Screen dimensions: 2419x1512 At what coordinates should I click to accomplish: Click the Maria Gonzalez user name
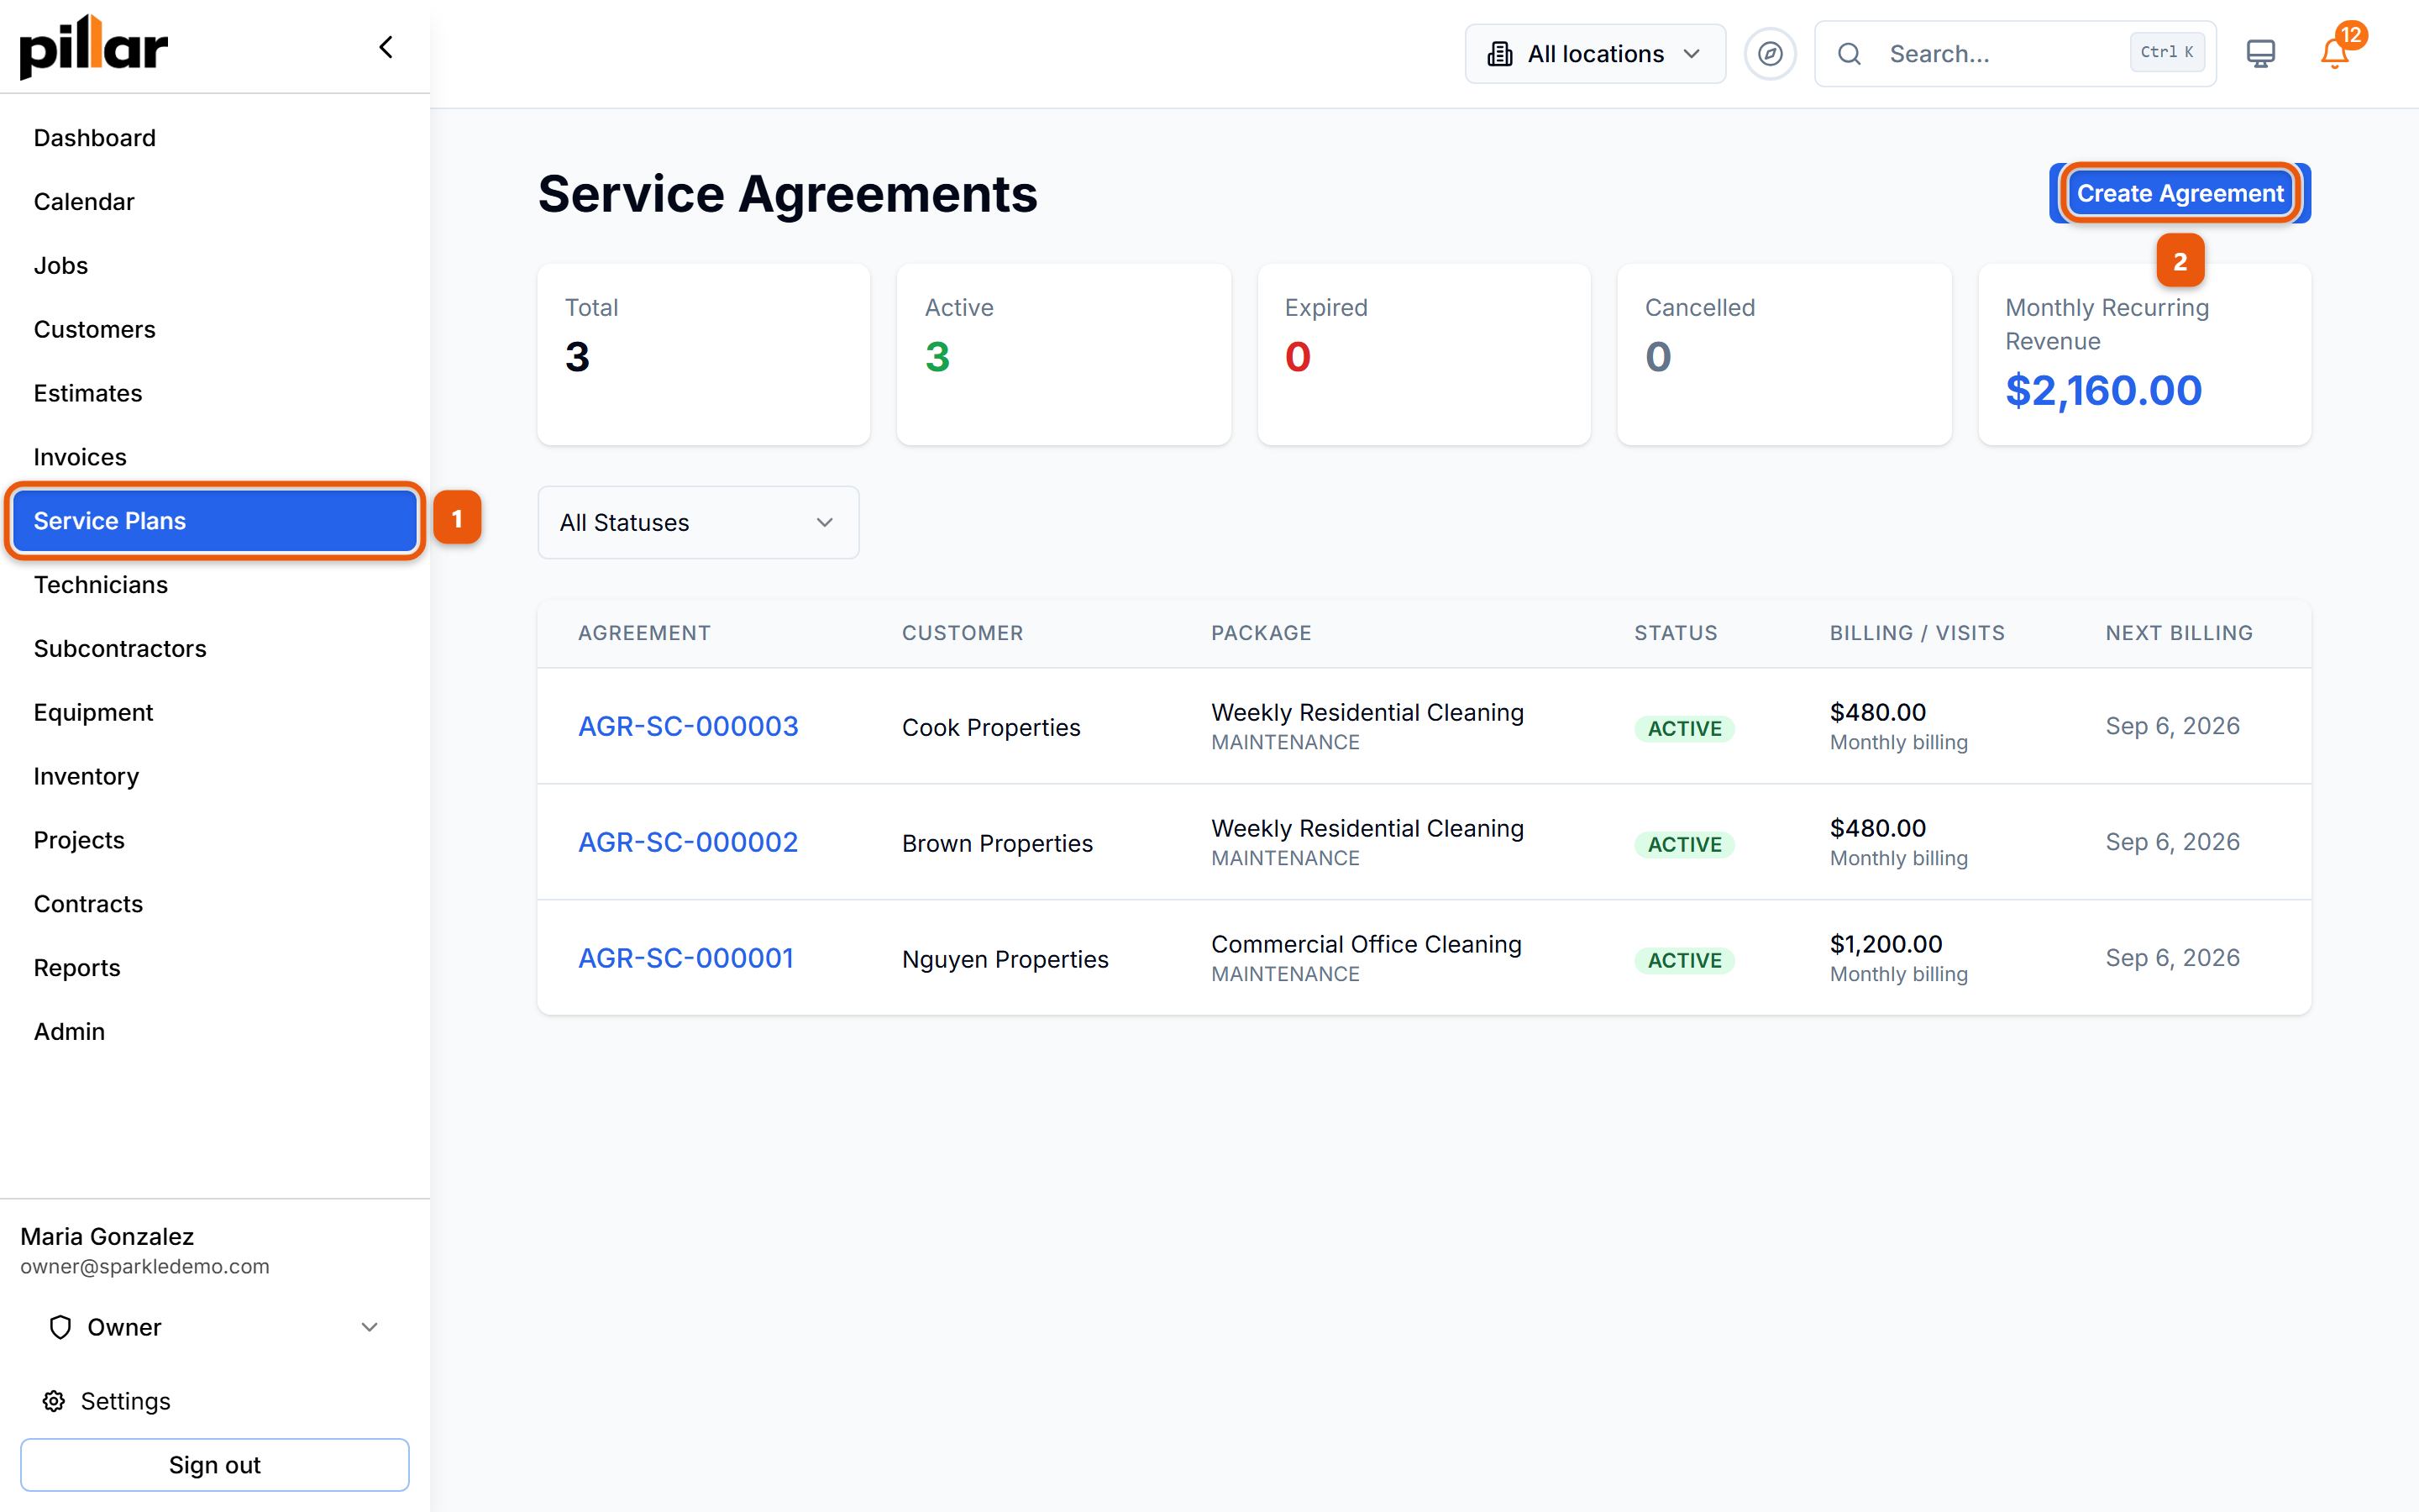coord(107,1236)
